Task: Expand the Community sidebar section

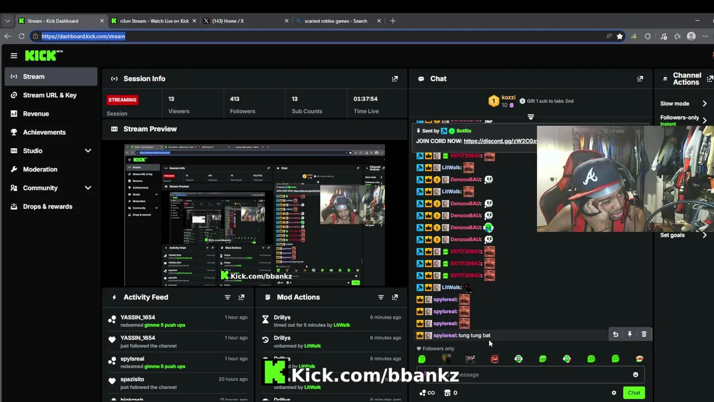Action: [88, 188]
